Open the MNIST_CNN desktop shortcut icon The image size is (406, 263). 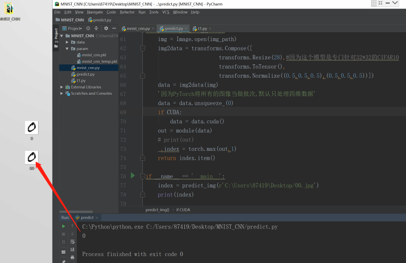[9, 9]
